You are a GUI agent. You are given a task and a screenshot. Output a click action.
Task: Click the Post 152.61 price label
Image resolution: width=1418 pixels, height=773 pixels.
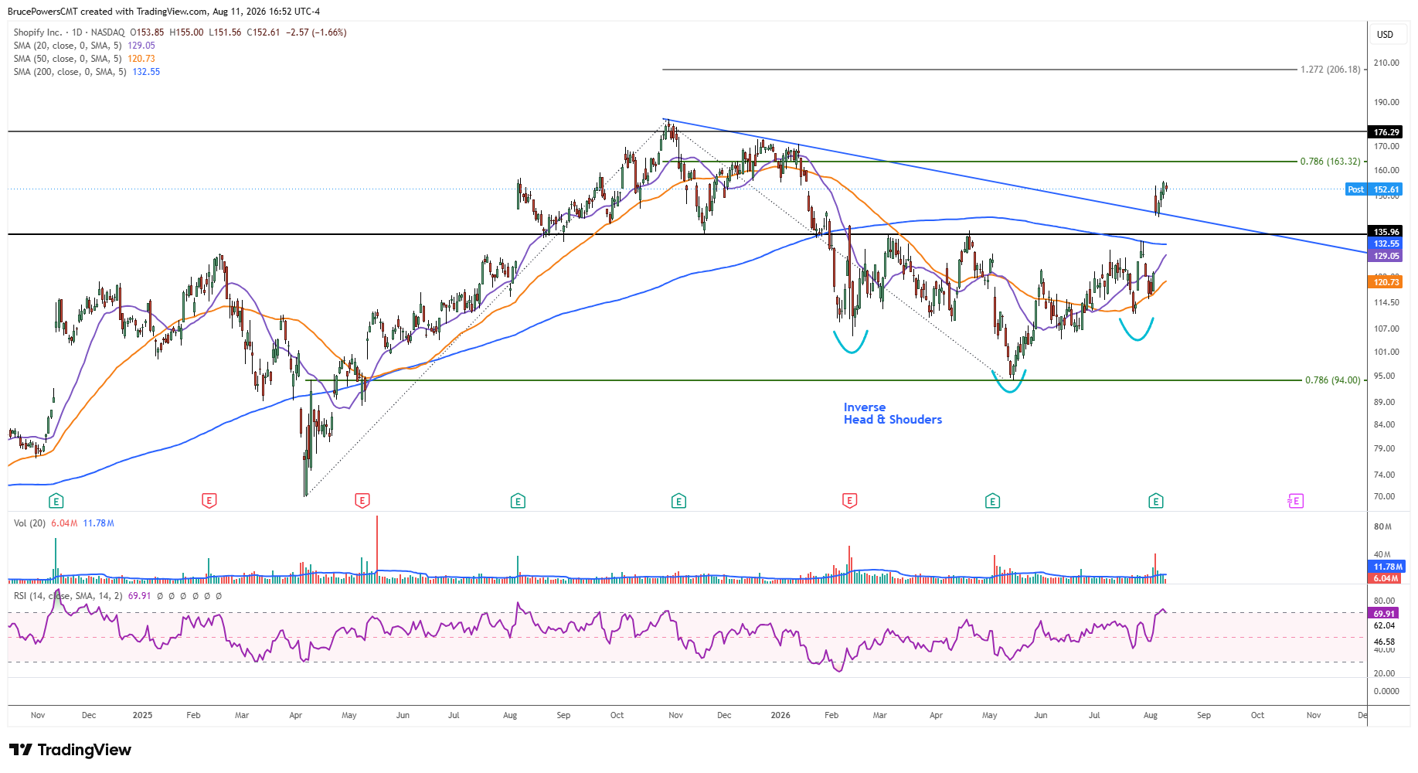pyautogui.click(x=1374, y=189)
